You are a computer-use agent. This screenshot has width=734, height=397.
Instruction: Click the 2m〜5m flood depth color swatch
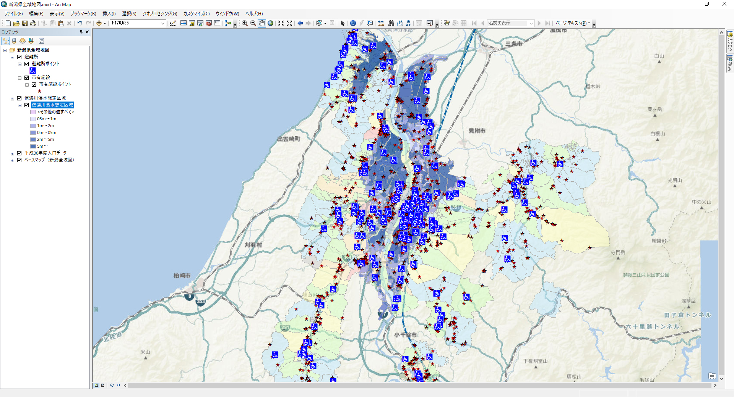(33, 140)
